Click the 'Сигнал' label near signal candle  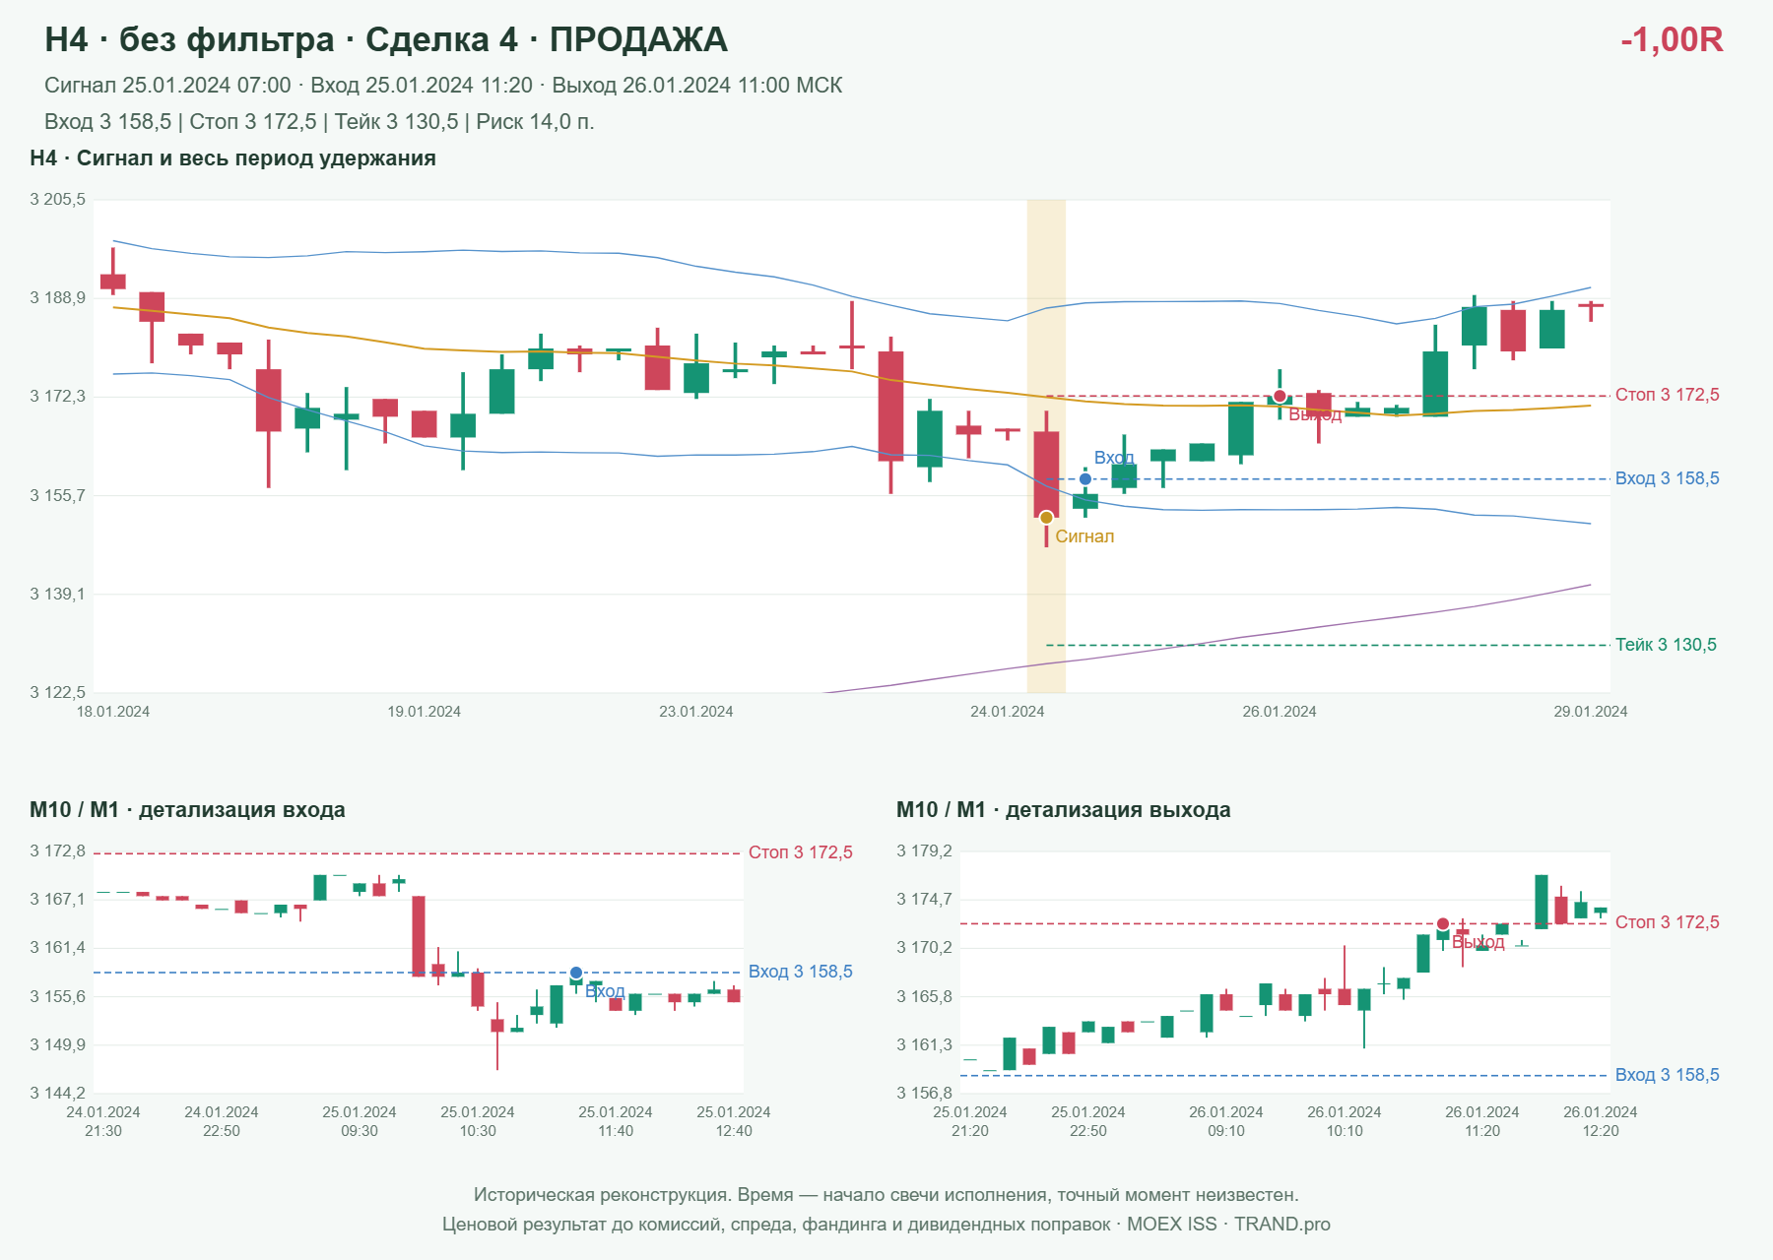point(1084,536)
